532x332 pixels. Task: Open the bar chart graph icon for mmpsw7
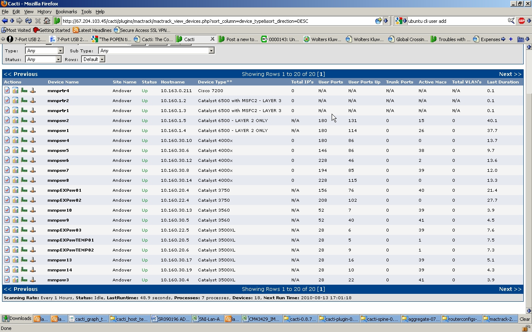[15, 170]
